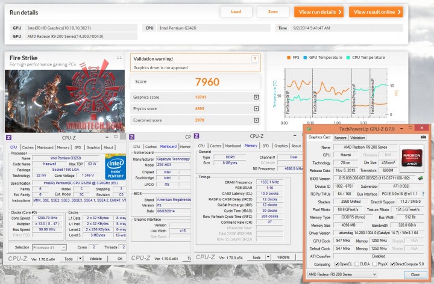The image size is (434, 284).
Task: Expand the Graphics score details
Action: point(256,97)
